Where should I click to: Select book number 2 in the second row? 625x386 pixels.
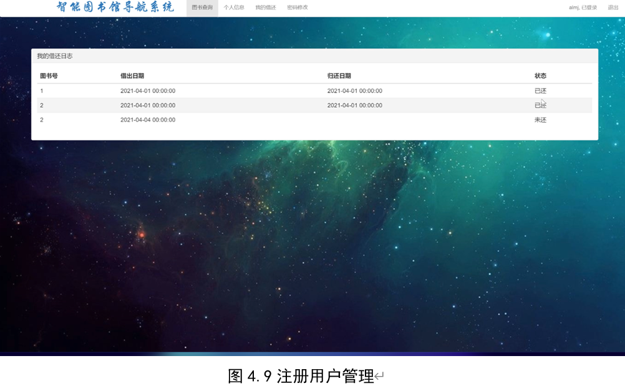point(41,105)
